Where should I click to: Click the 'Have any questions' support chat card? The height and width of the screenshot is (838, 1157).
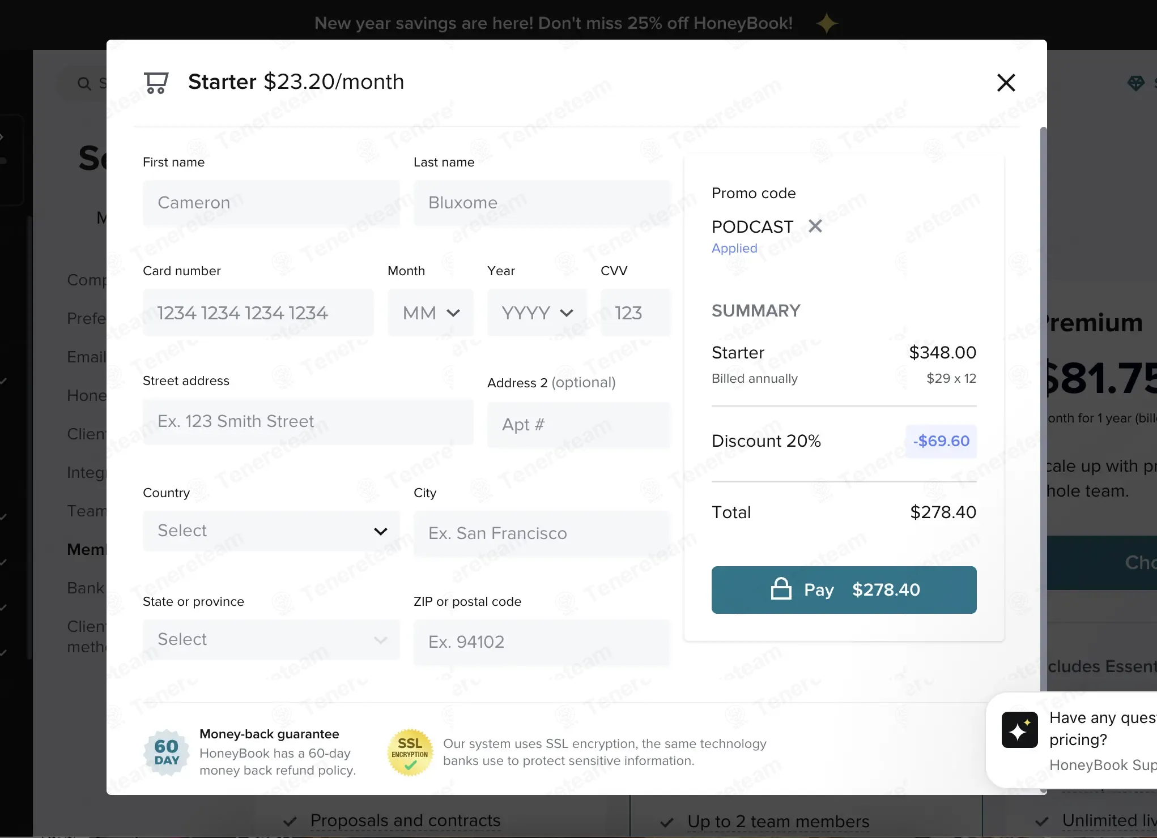pyautogui.click(x=1072, y=740)
